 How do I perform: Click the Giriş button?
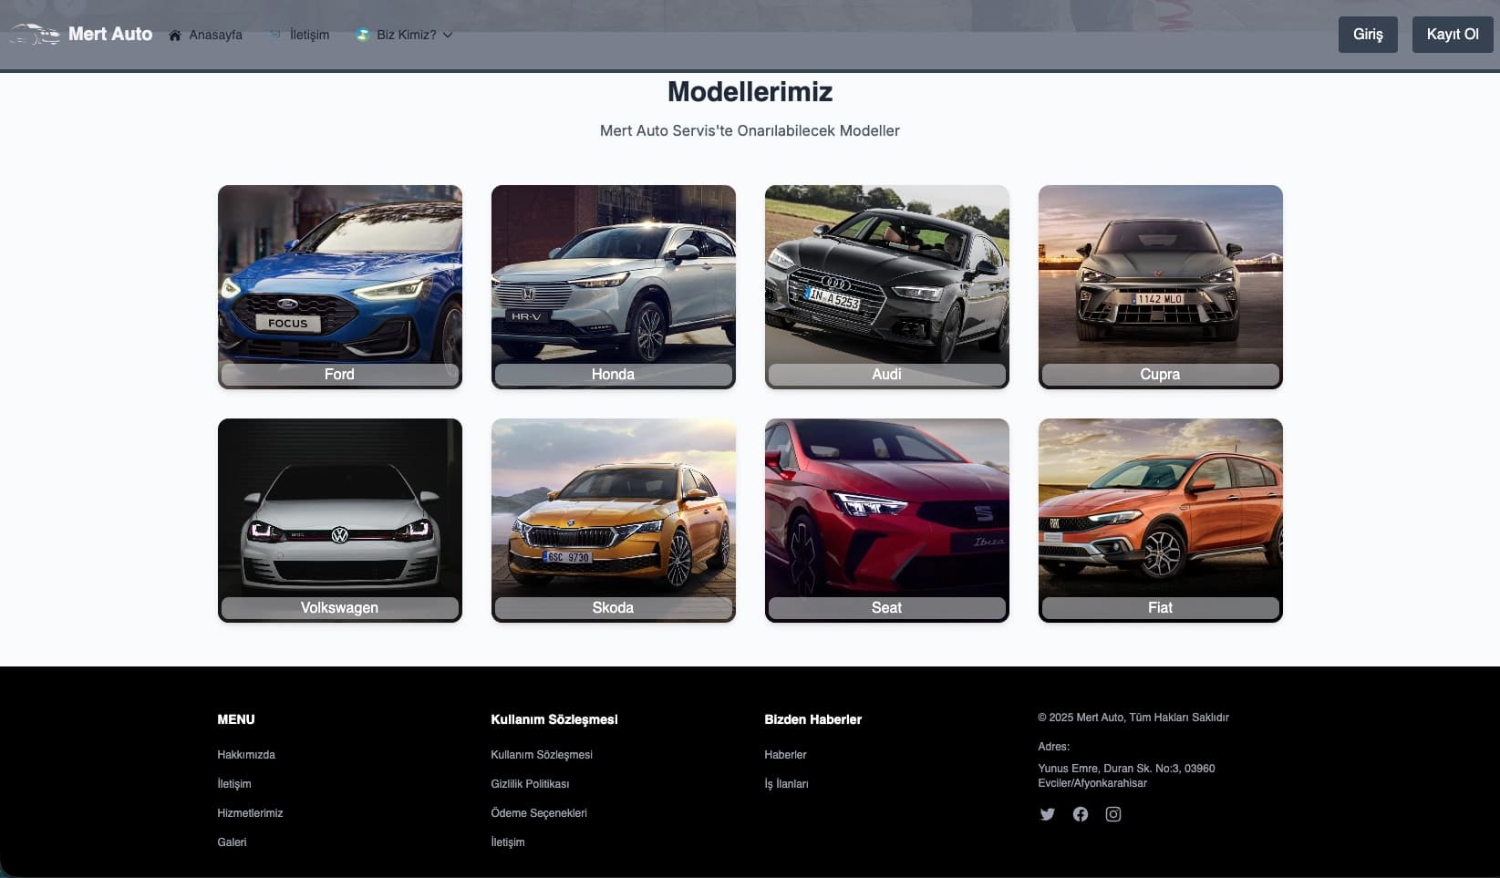(1368, 34)
